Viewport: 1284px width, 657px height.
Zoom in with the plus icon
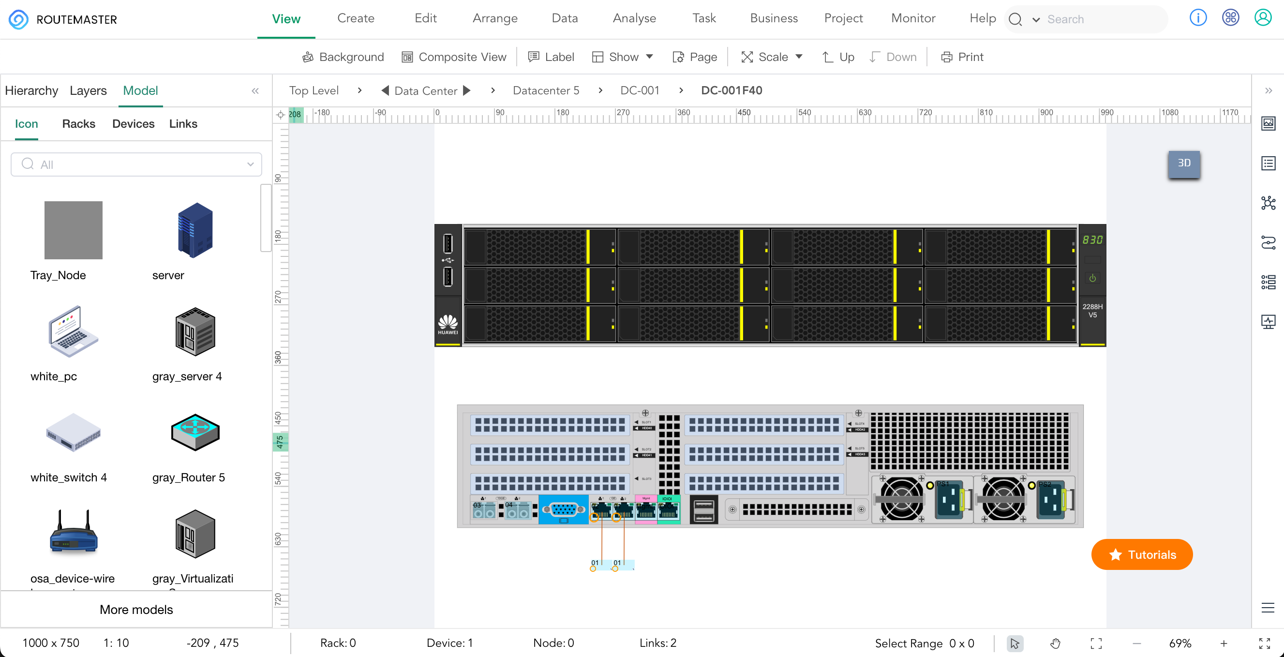(x=1224, y=643)
